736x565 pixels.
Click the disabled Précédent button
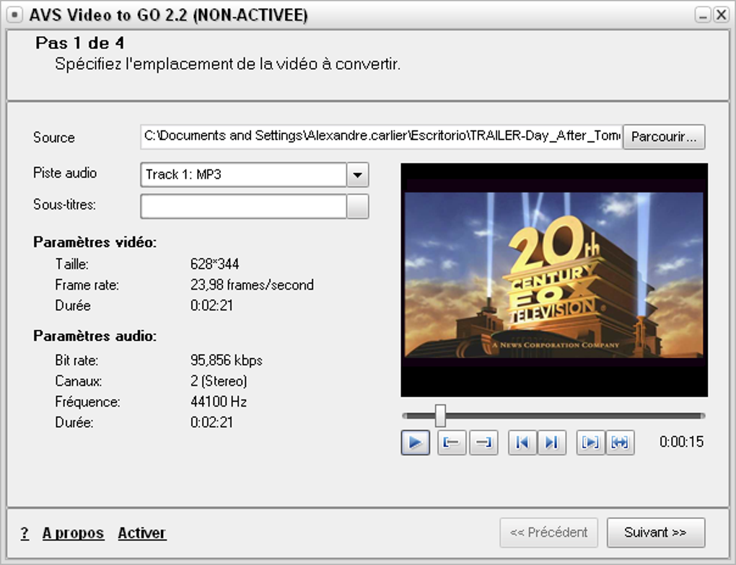point(548,533)
